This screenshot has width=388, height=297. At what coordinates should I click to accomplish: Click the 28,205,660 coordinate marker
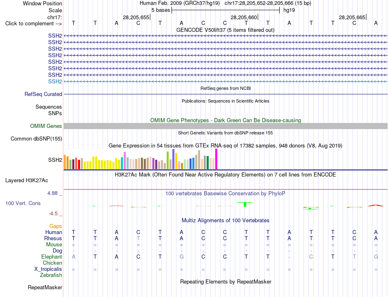pos(244,17)
